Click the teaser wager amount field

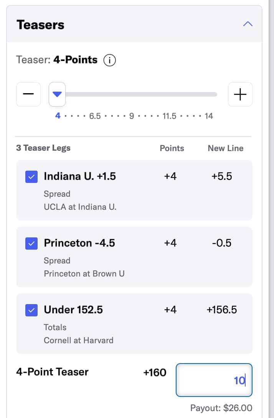[x=214, y=380]
